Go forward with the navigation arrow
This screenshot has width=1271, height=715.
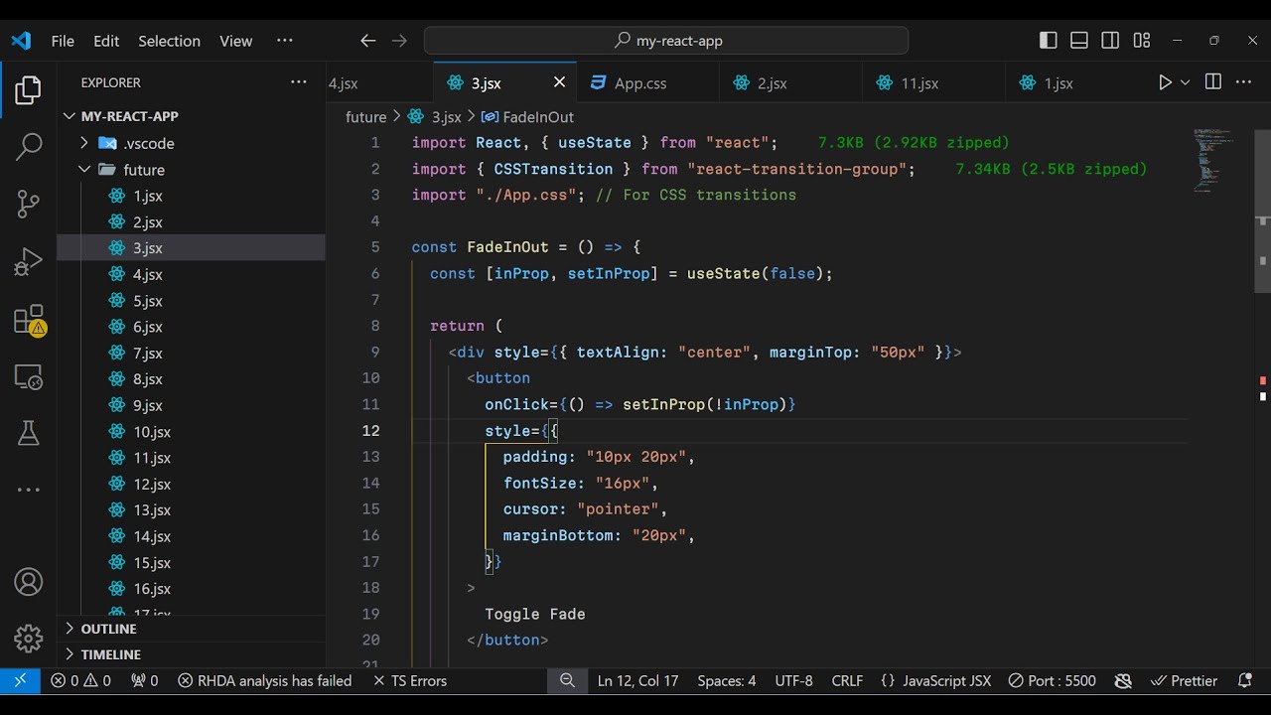tap(399, 41)
